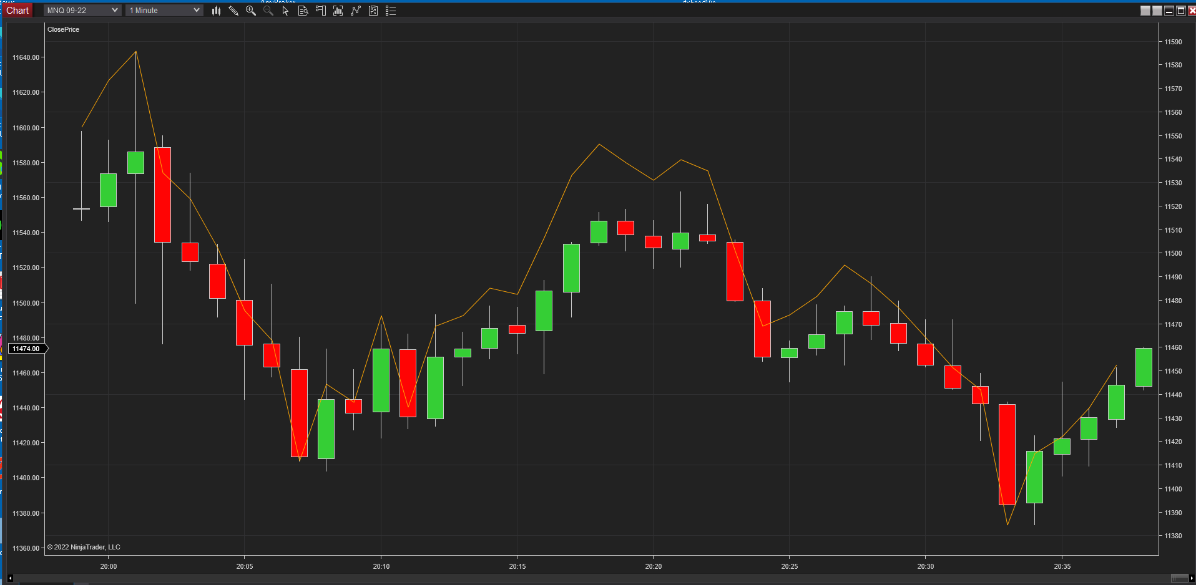Click the 11360.00 left axis label
This screenshot has height=585, width=1196.
pyautogui.click(x=26, y=548)
